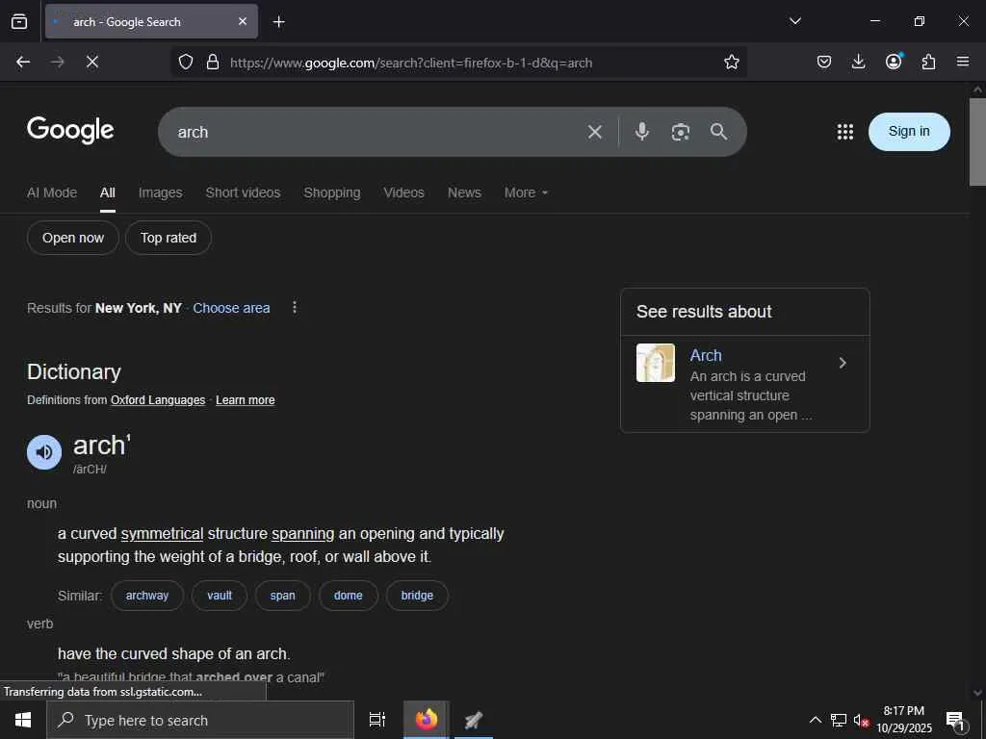The height and width of the screenshot is (739, 986).
Task: Select the vault synonym chip
Action: (x=220, y=596)
